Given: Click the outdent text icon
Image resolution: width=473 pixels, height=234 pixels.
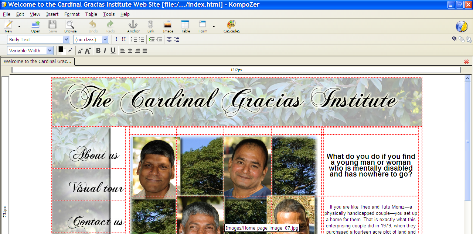Looking at the screenshot, I should pyautogui.click(x=159, y=39).
